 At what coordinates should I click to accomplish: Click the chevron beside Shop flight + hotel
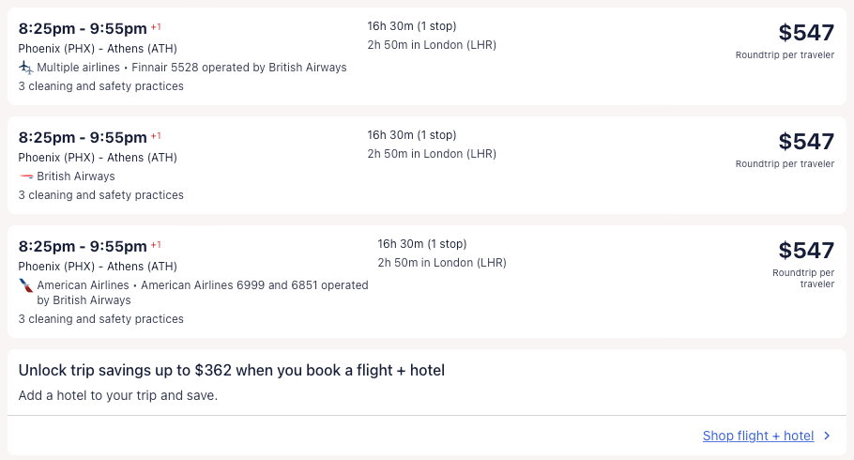click(x=827, y=436)
